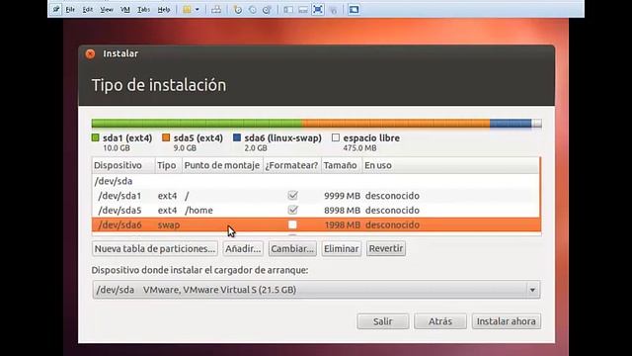This screenshot has width=632, height=356.
Task: Click the sda6 (linux-swap) legend label
Action: click(283, 138)
